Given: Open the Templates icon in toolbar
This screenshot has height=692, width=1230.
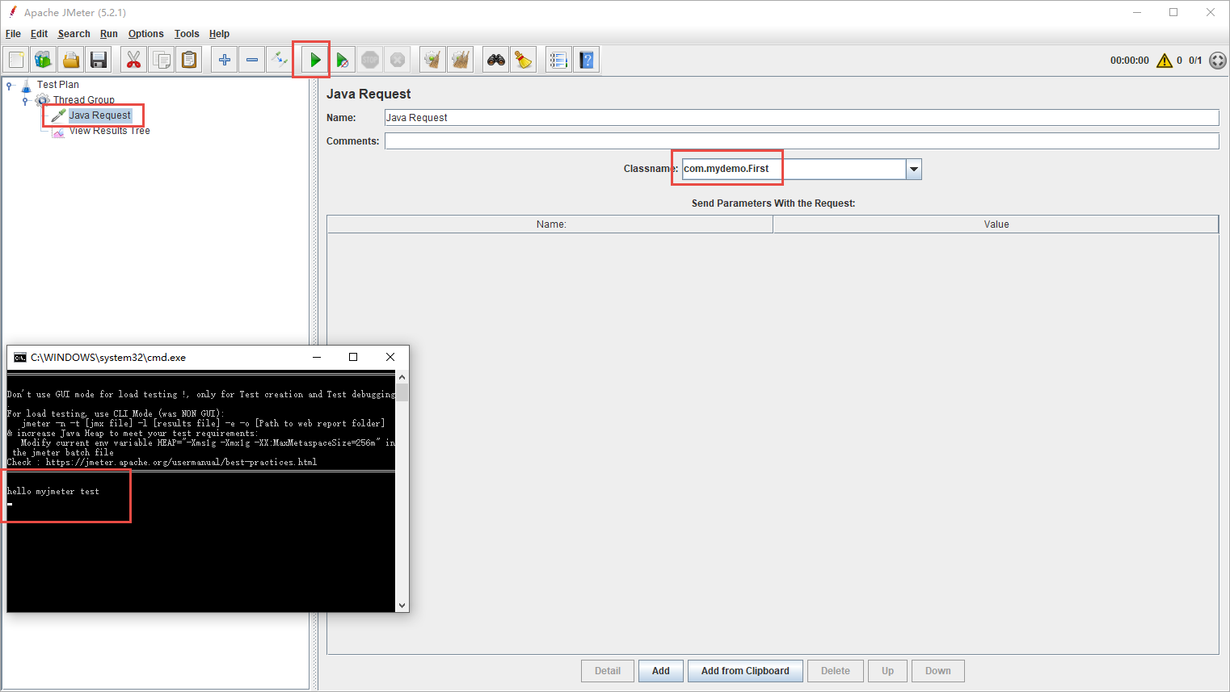Looking at the screenshot, I should (x=44, y=60).
